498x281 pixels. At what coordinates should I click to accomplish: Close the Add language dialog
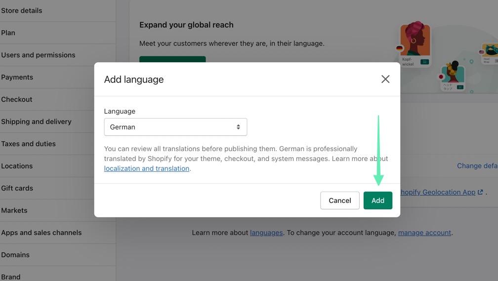click(x=385, y=79)
